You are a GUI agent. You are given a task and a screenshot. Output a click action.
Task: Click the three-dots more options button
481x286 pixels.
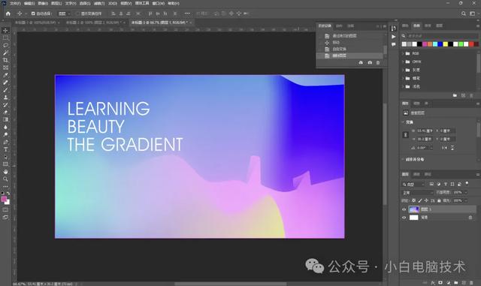[x=187, y=14]
